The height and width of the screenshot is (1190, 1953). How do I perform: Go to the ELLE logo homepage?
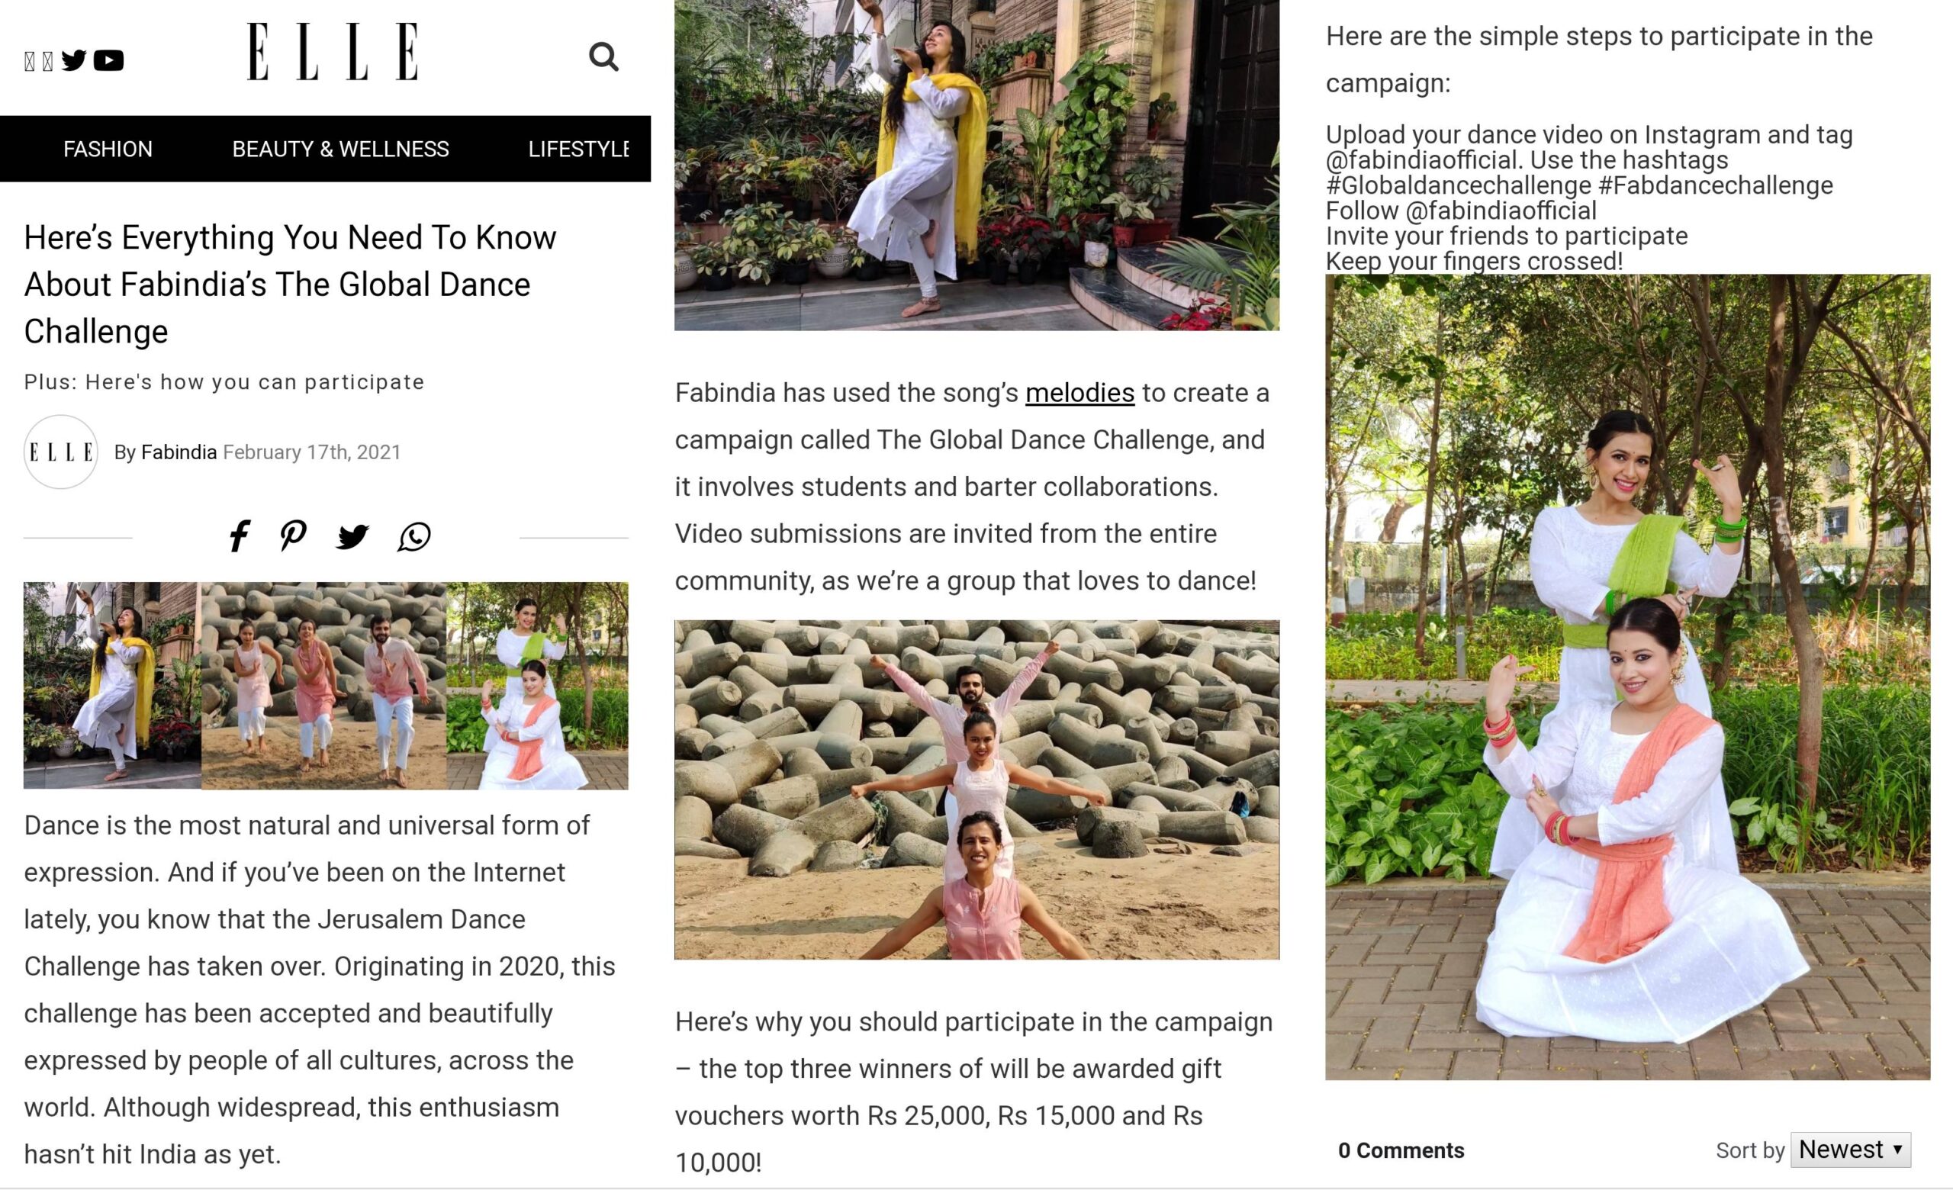coord(333,52)
